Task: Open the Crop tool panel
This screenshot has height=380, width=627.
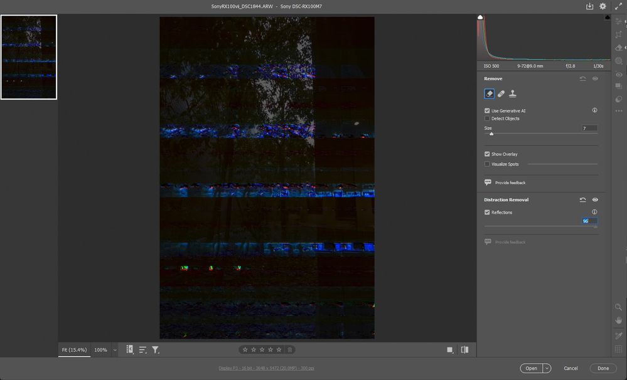Action: tap(619, 34)
